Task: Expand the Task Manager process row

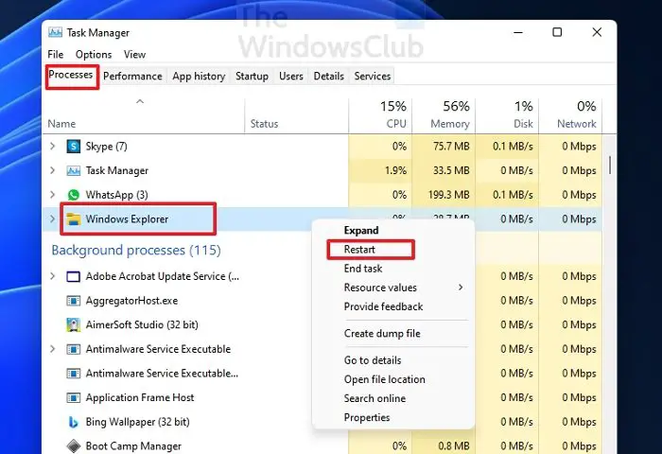Action: 52,170
